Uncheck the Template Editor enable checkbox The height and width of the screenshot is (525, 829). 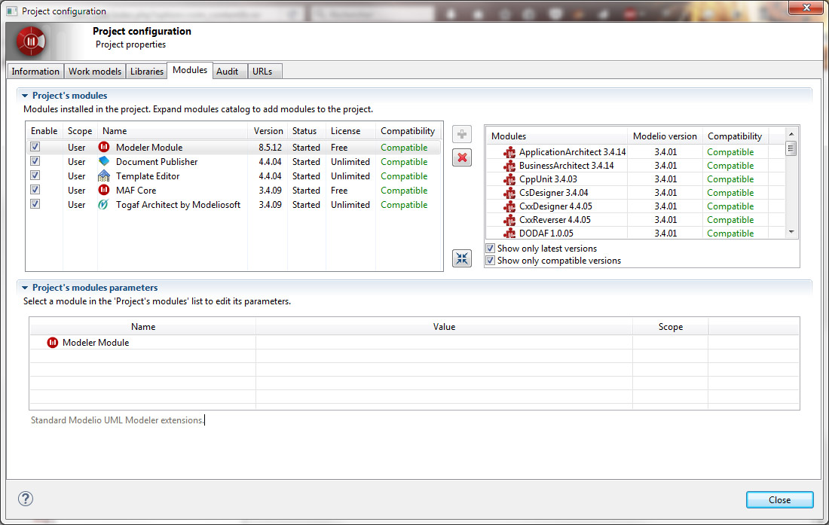35,175
